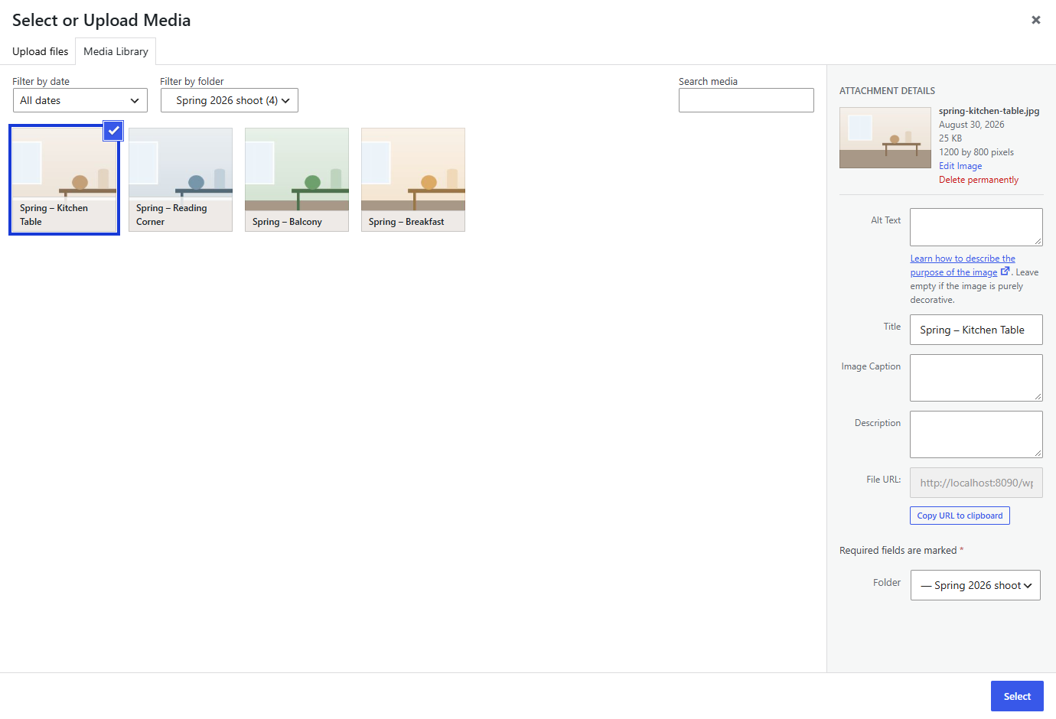
Task: Click the Description textarea
Action: [976, 434]
